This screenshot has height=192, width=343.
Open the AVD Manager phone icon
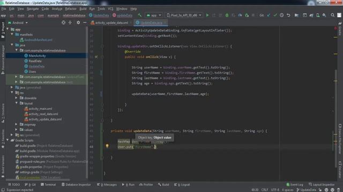coord(318,15)
